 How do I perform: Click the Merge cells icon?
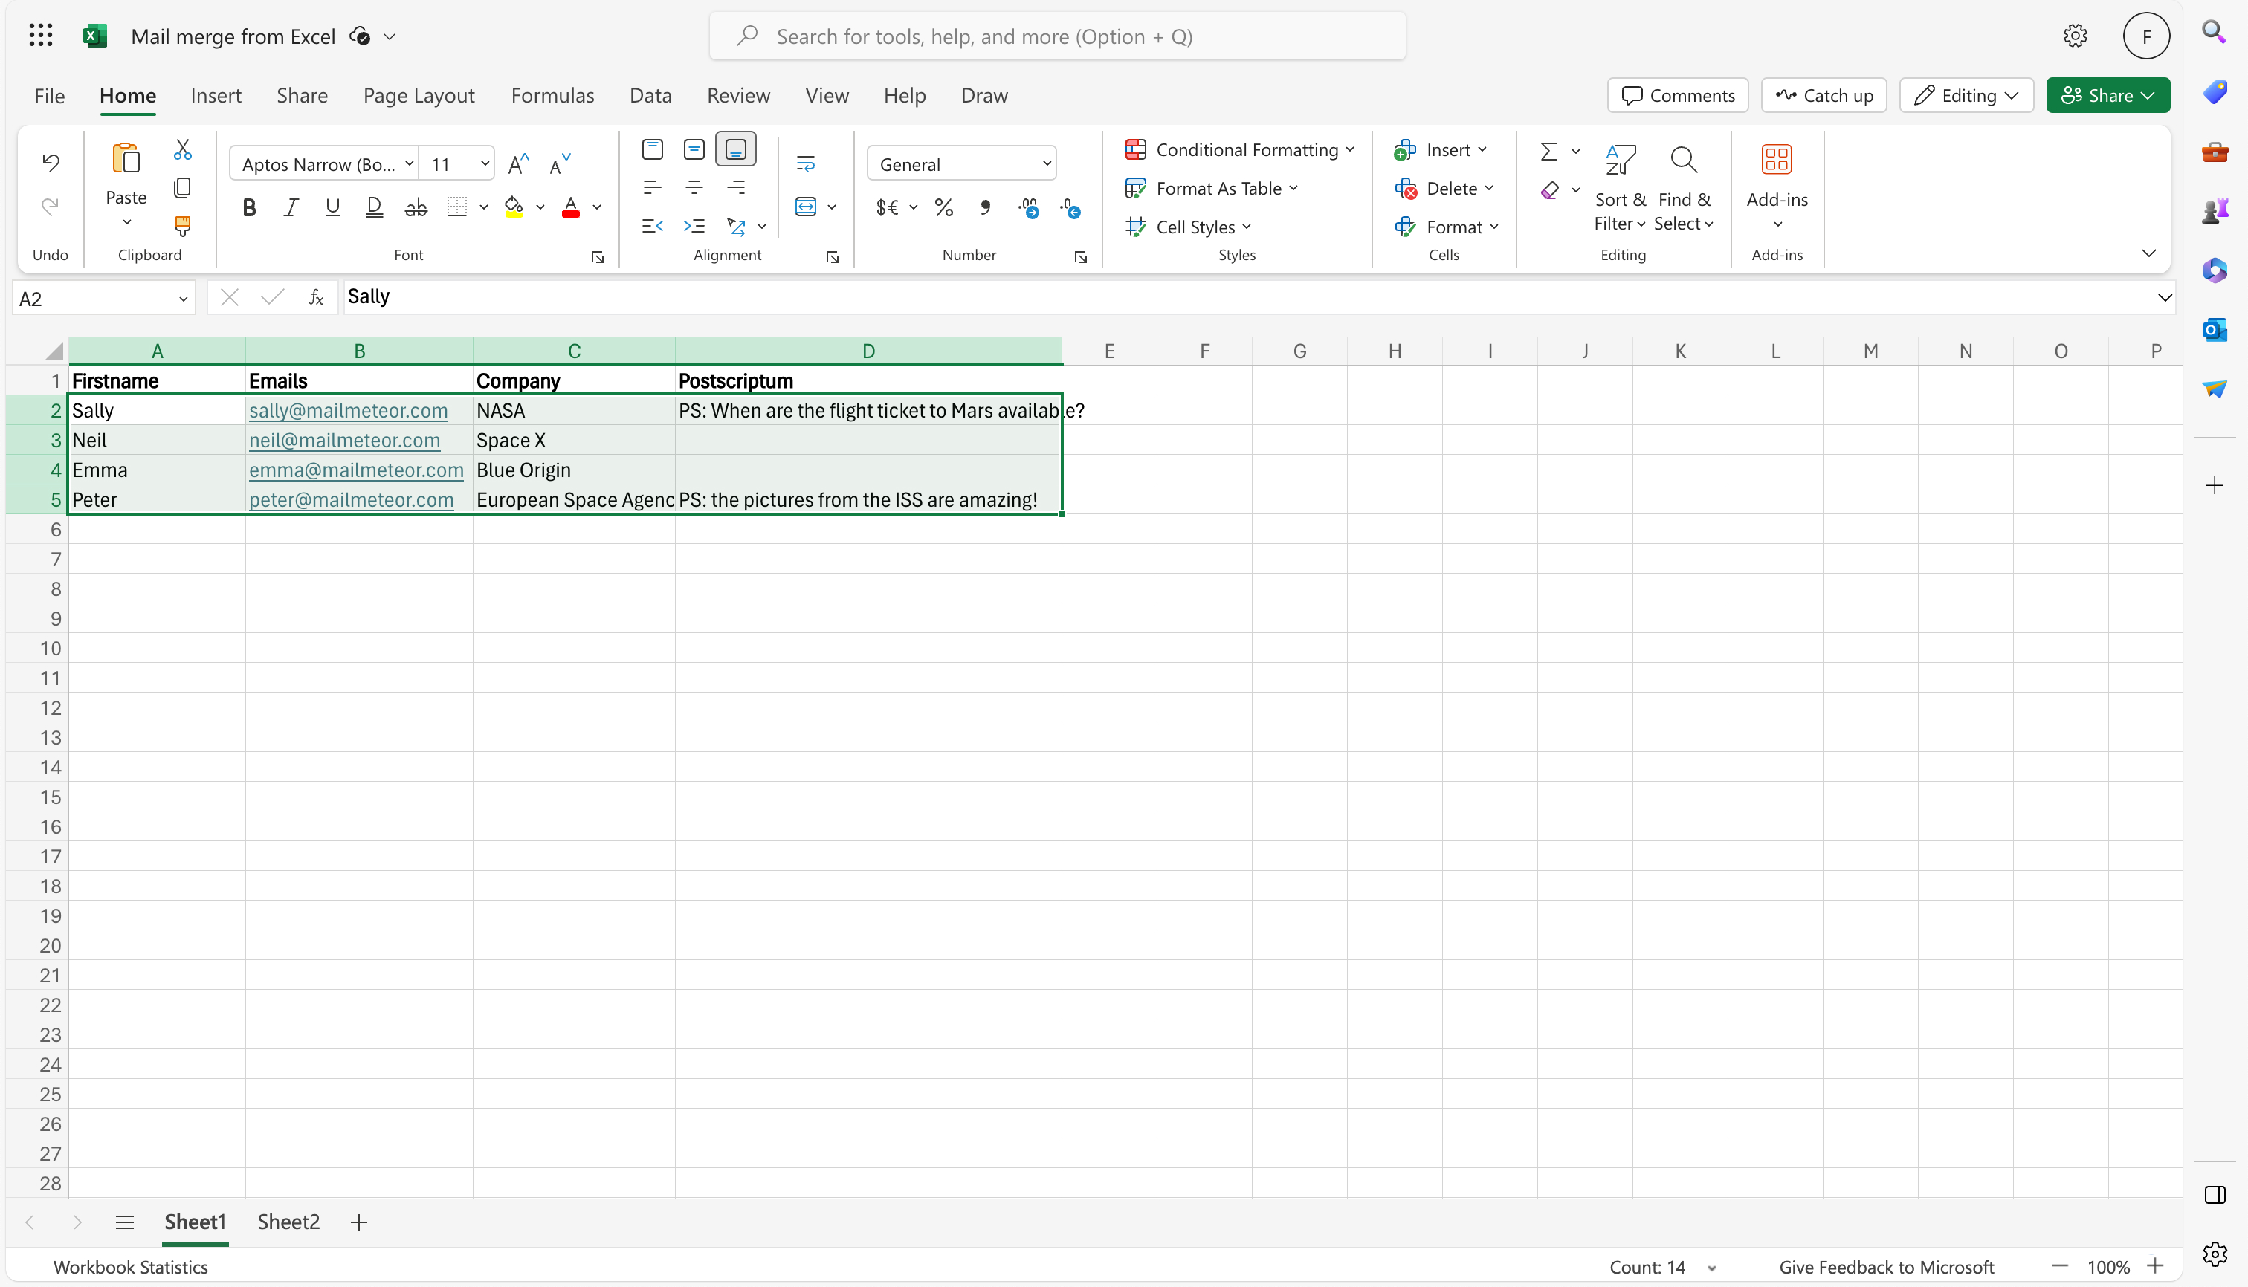click(806, 207)
